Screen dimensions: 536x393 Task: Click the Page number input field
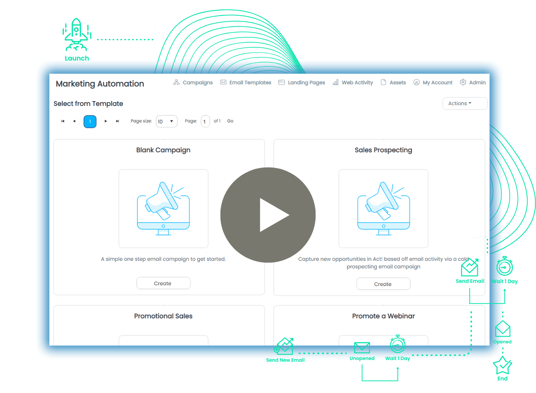205,121
